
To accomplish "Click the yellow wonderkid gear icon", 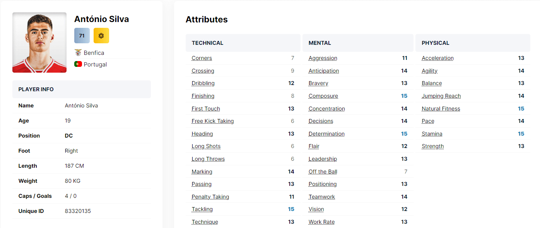I will [101, 35].
